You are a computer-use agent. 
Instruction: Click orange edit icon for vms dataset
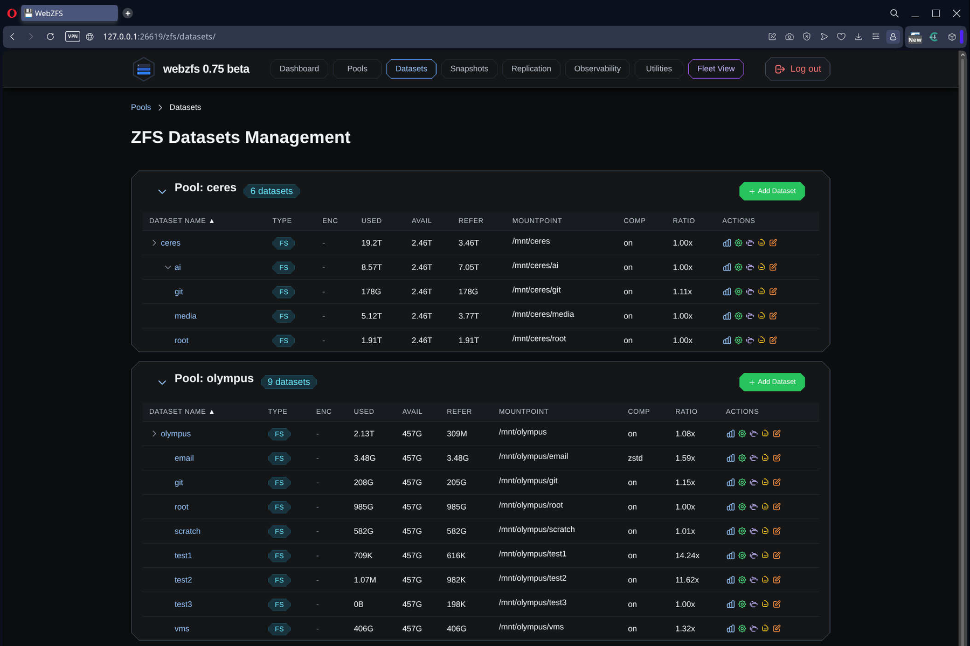point(777,628)
